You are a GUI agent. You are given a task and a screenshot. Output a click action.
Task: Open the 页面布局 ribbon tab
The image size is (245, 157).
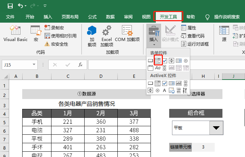(x=70, y=17)
